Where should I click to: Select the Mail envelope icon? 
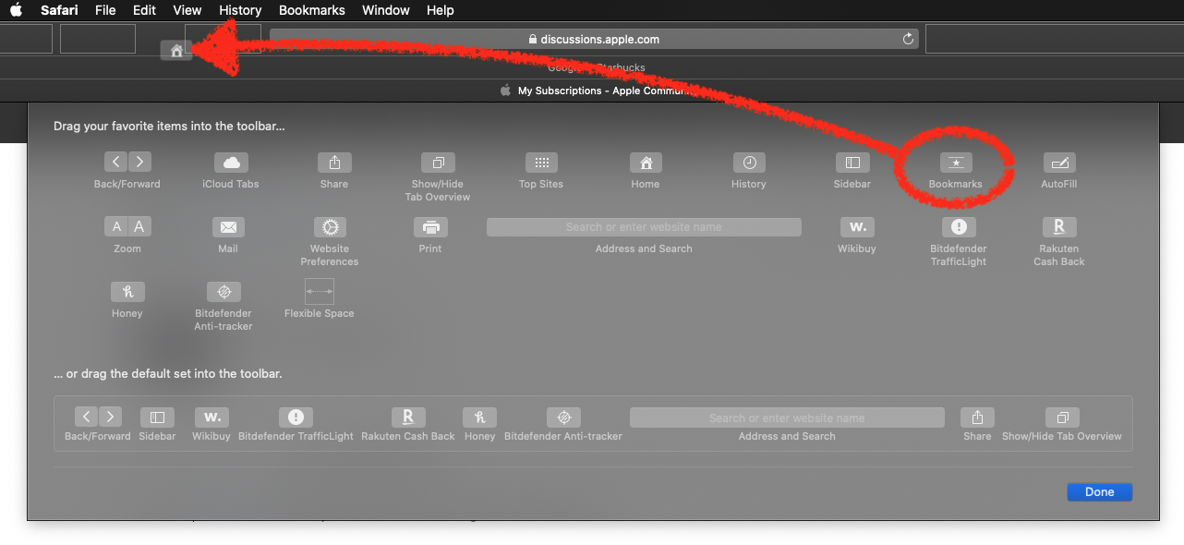(x=228, y=226)
